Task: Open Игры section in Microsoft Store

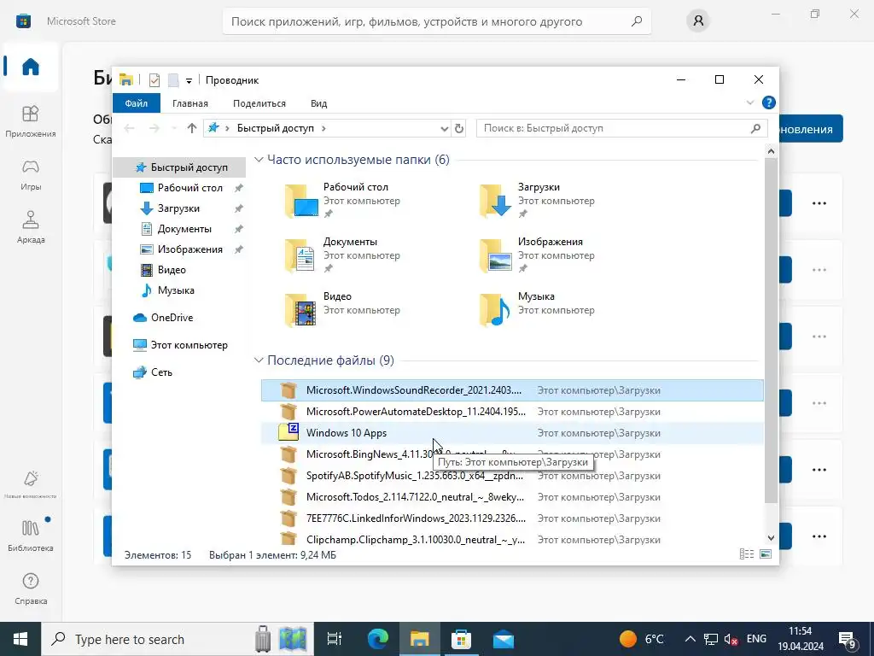Action: pyautogui.click(x=31, y=174)
